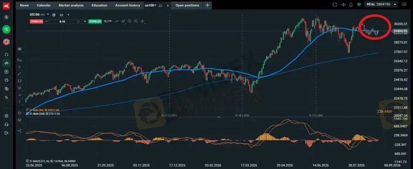
Task: Open the piggy bank savings icon
Action: [x=6, y=80]
